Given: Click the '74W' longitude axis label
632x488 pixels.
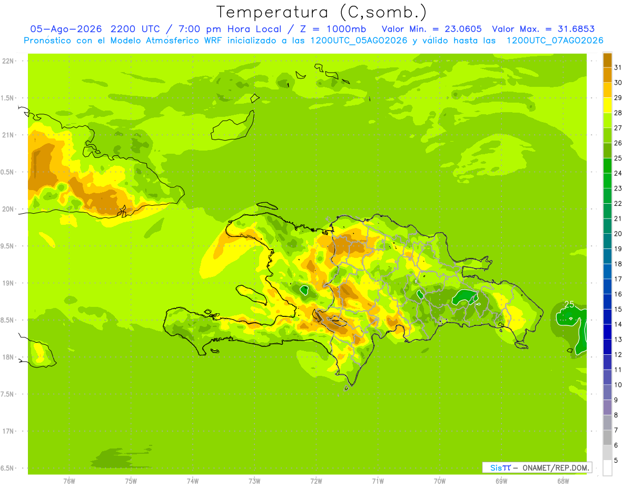Looking at the screenshot, I should pos(193,481).
